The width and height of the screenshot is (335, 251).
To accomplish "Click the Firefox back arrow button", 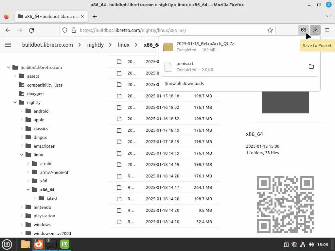I will click(8, 30).
